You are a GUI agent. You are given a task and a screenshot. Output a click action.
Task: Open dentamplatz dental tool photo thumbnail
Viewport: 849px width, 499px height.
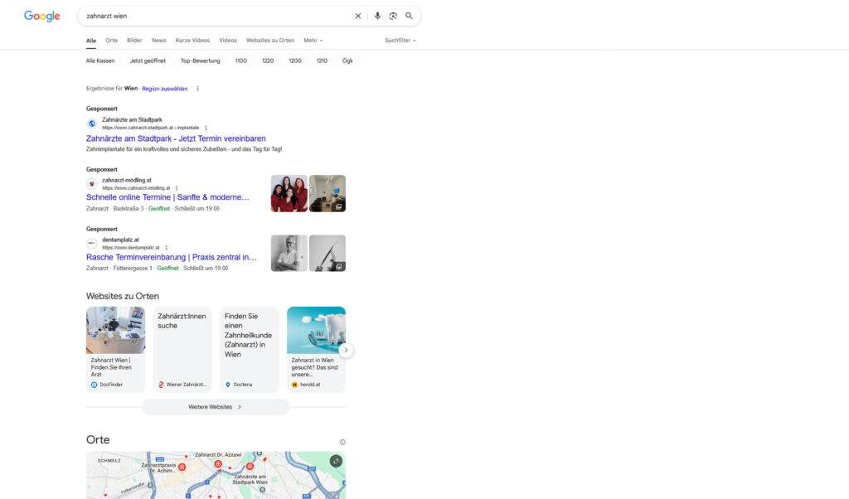click(327, 253)
